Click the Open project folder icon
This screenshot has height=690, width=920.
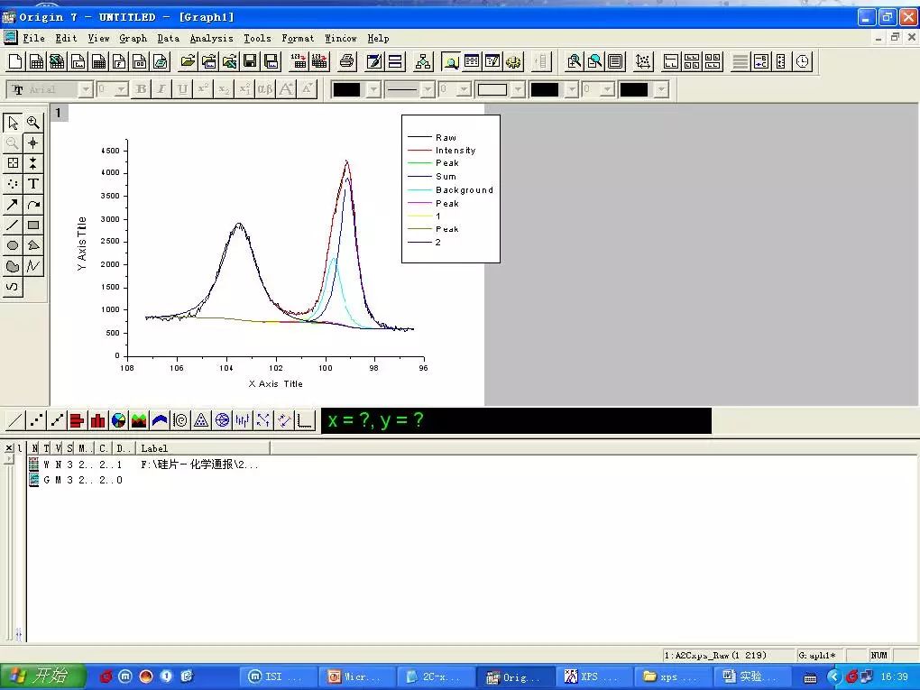[188, 61]
